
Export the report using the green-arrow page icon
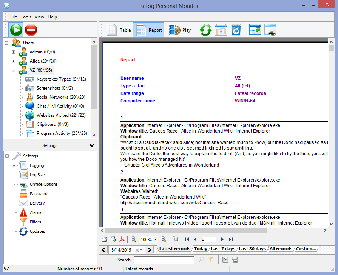click(113, 239)
